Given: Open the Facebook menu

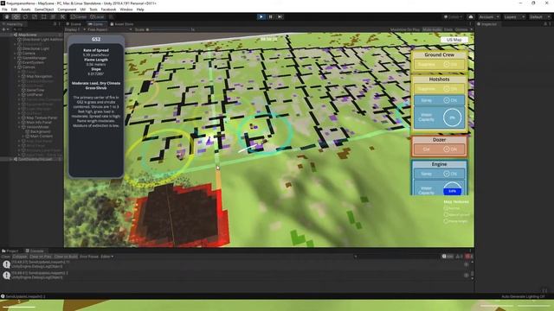Looking at the screenshot, I should (x=108, y=10).
